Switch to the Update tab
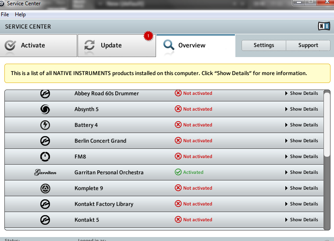 coord(117,45)
